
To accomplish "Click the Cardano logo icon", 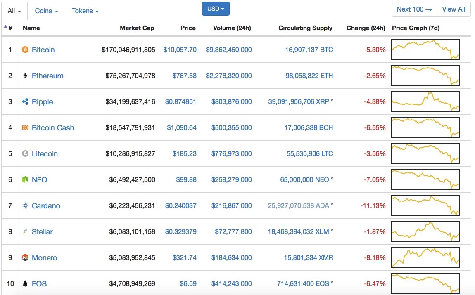I will (25, 205).
